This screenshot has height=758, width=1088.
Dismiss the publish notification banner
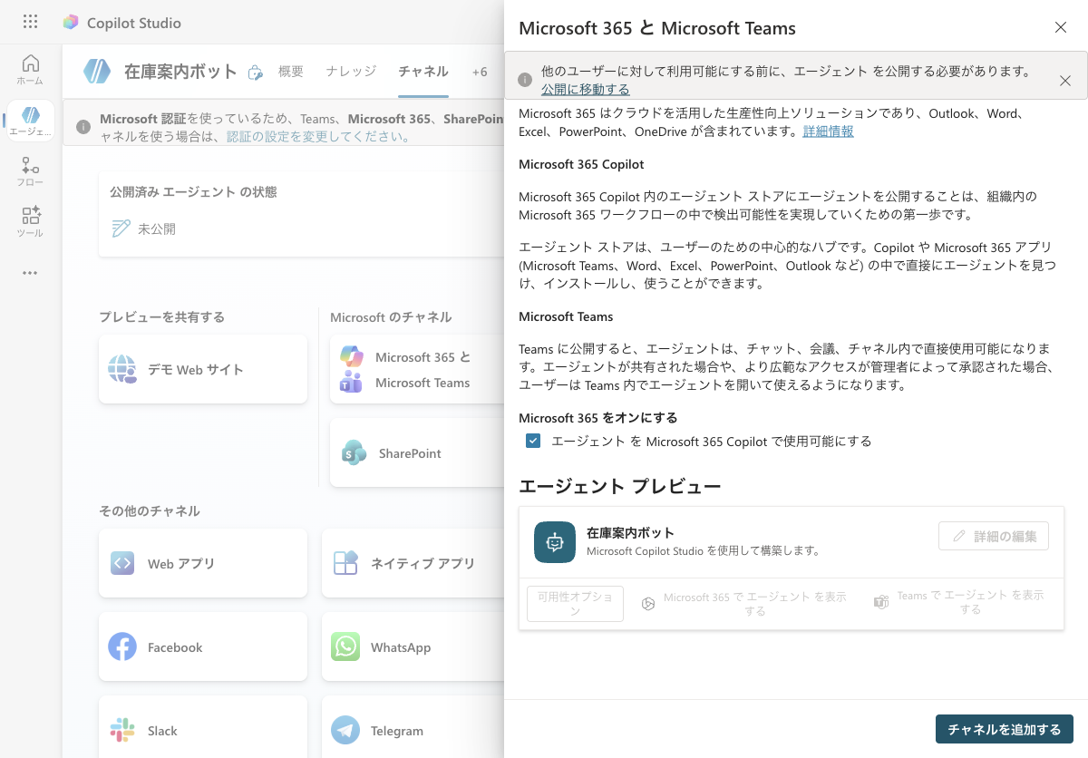coord(1065,81)
